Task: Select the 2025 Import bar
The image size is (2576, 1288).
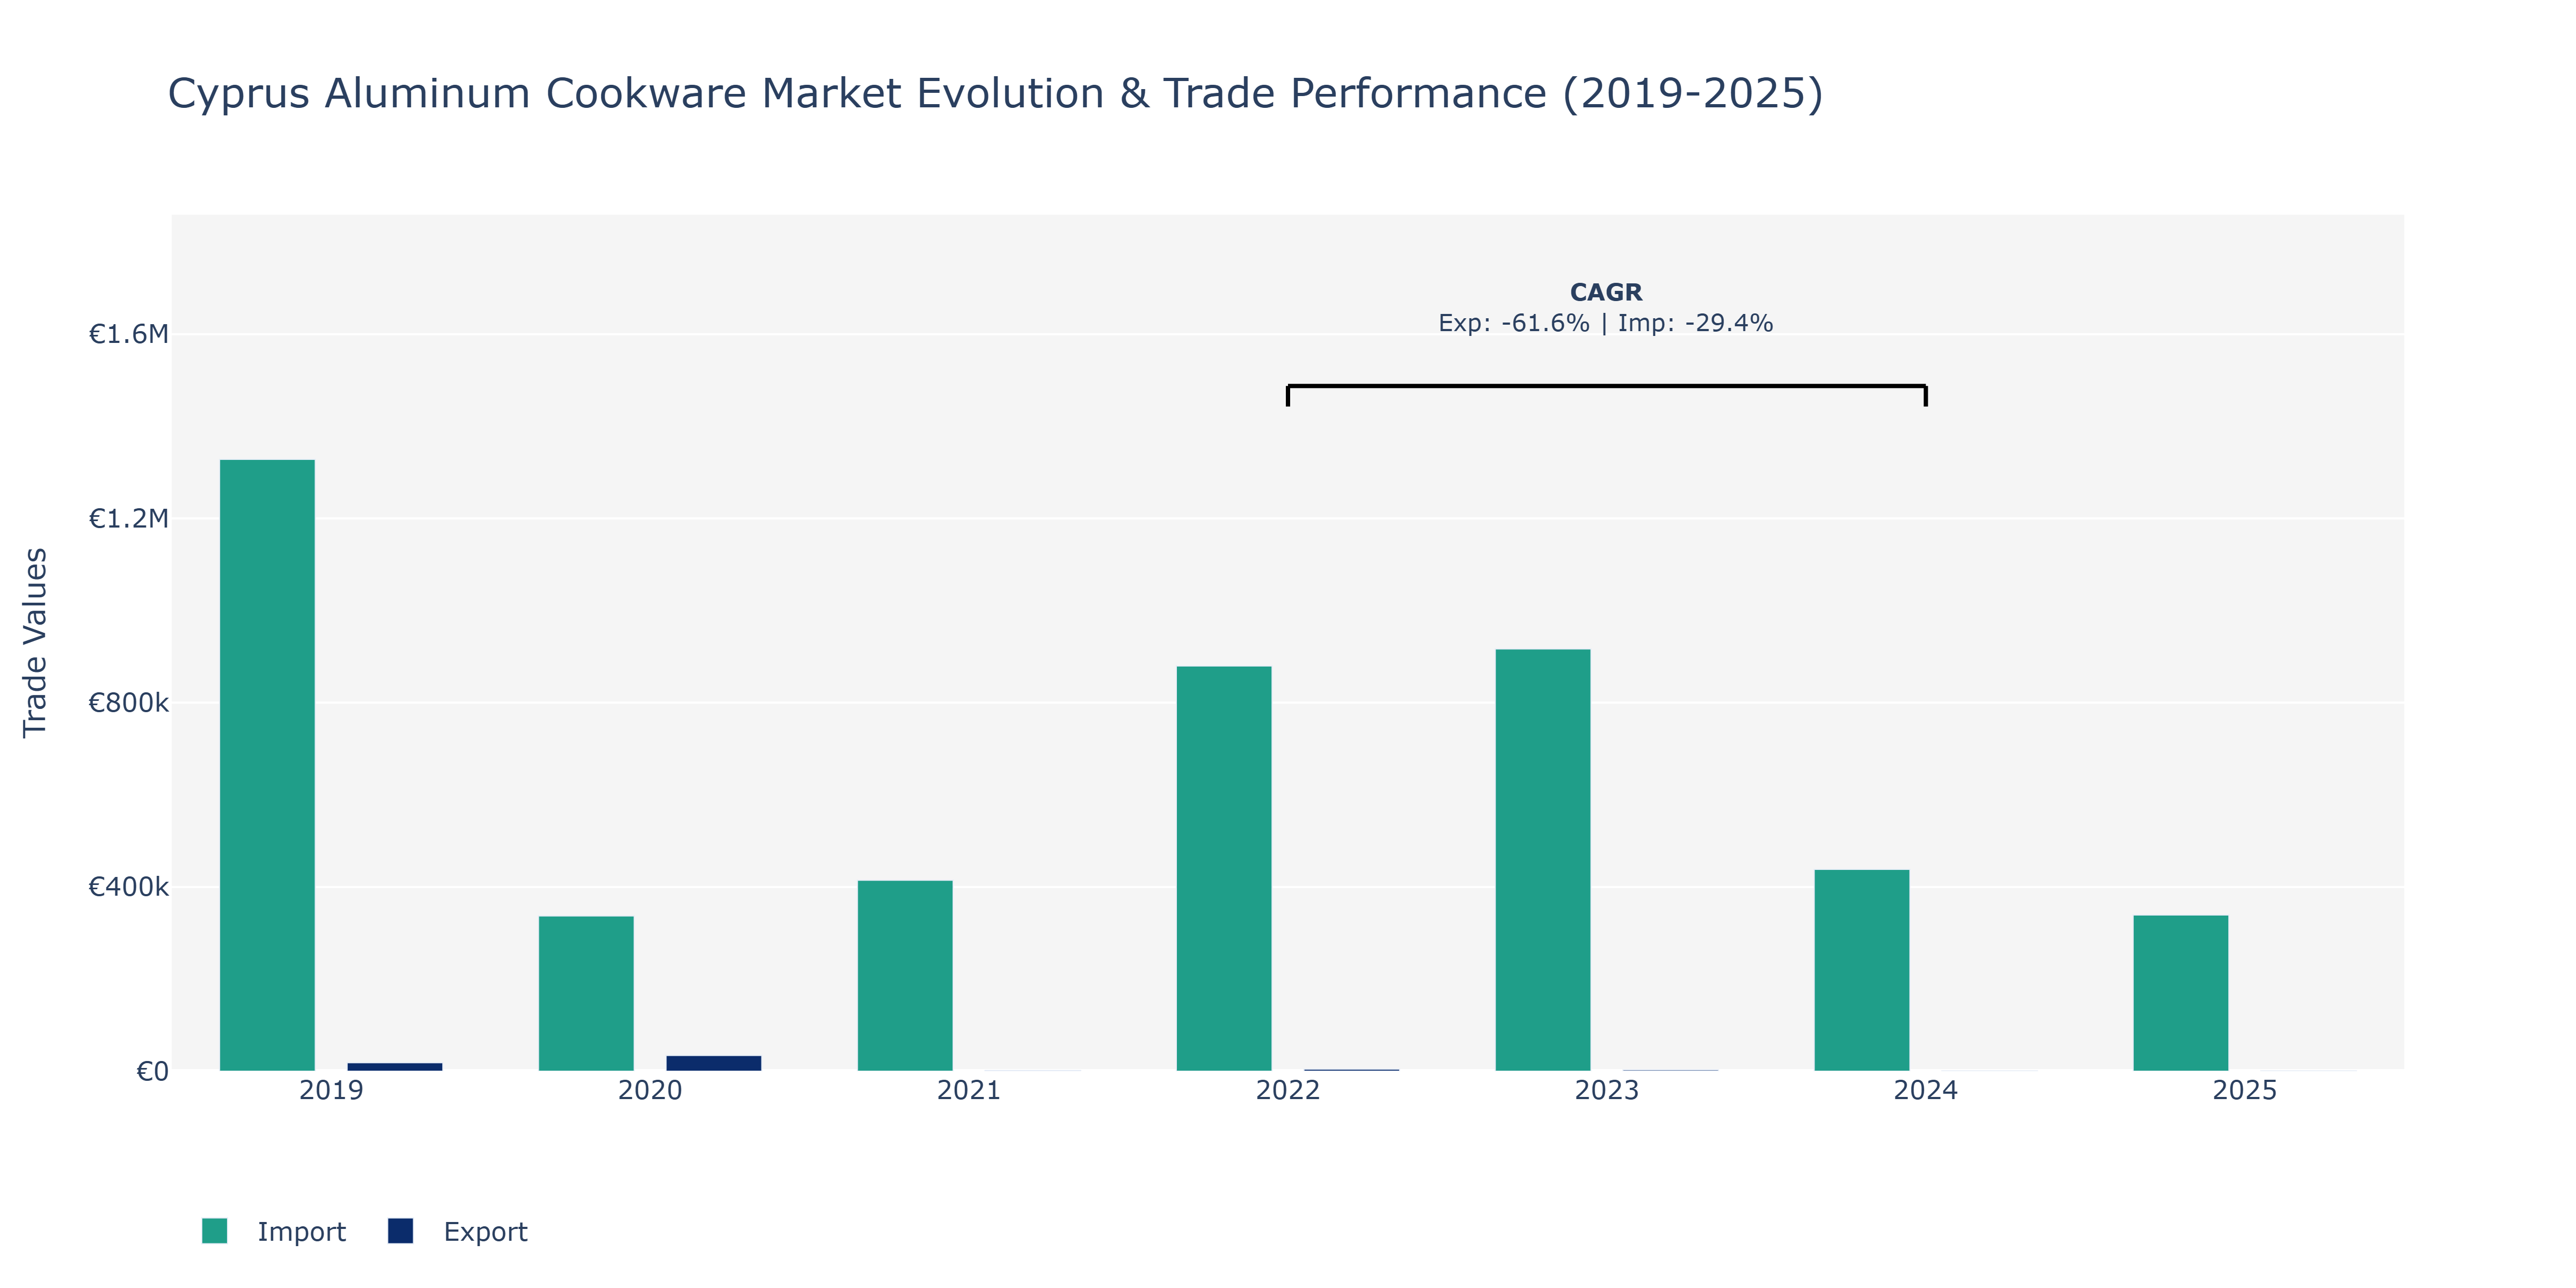Action: pyautogui.click(x=2181, y=993)
